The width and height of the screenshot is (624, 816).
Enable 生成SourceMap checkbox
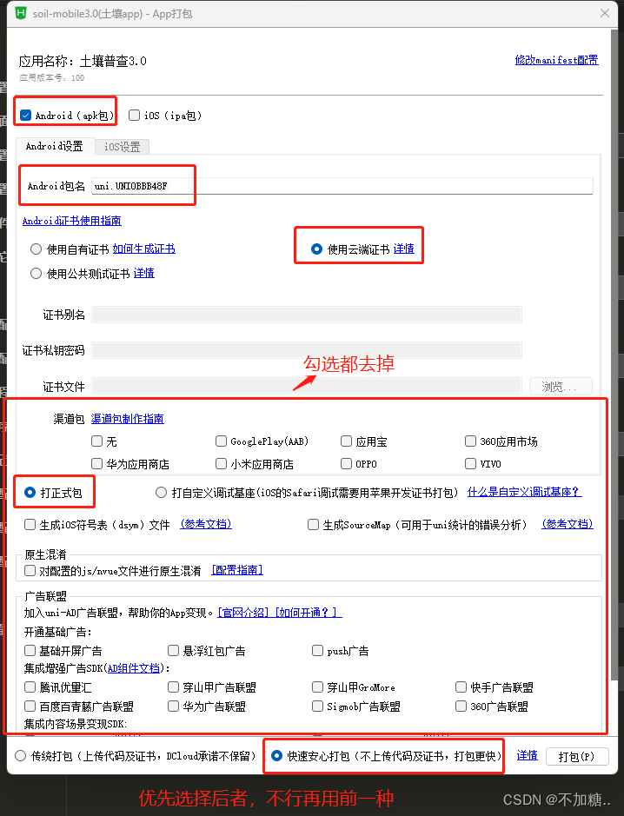(x=314, y=525)
